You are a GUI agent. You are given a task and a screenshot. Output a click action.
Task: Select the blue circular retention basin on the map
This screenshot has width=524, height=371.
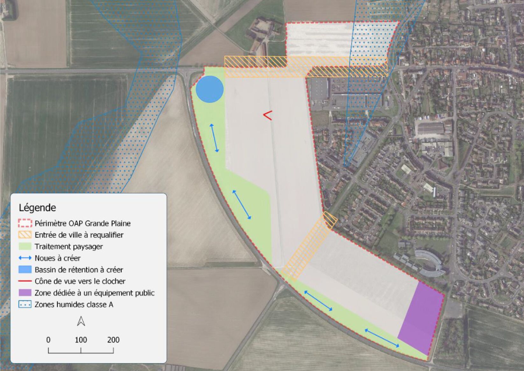click(x=209, y=89)
